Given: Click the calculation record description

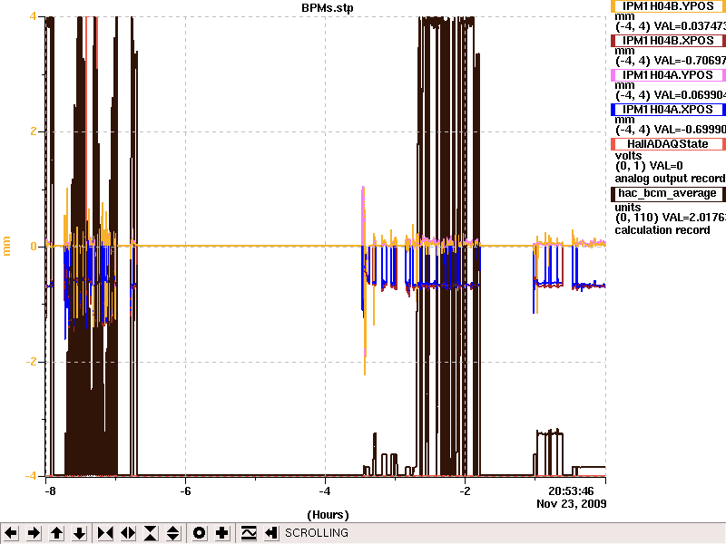Looking at the screenshot, I should [x=662, y=230].
